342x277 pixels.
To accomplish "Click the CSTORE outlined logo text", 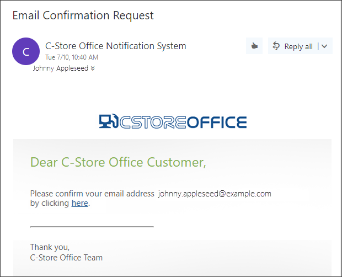I will (x=153, y=122).
